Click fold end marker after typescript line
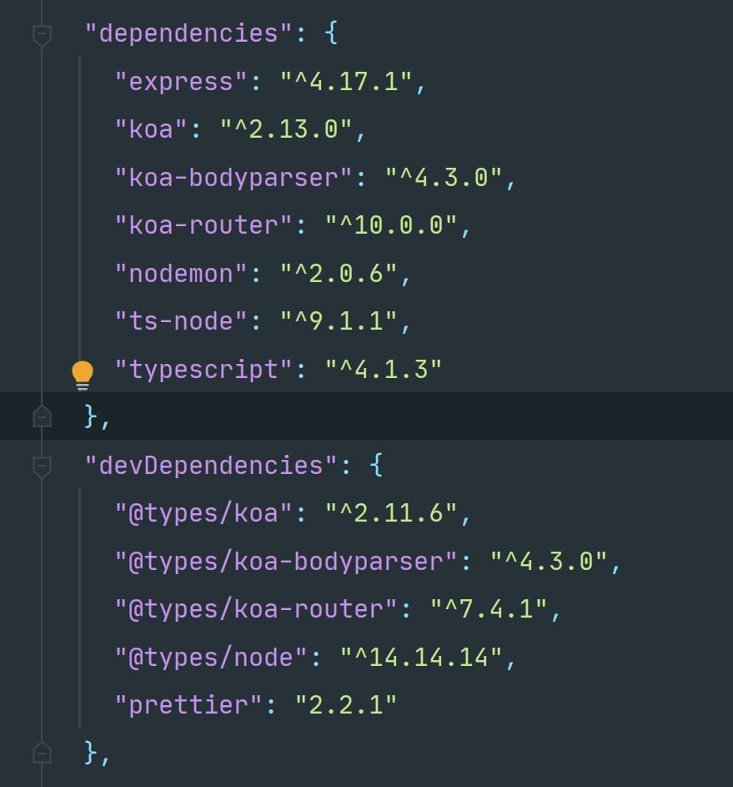 point(43,416)
